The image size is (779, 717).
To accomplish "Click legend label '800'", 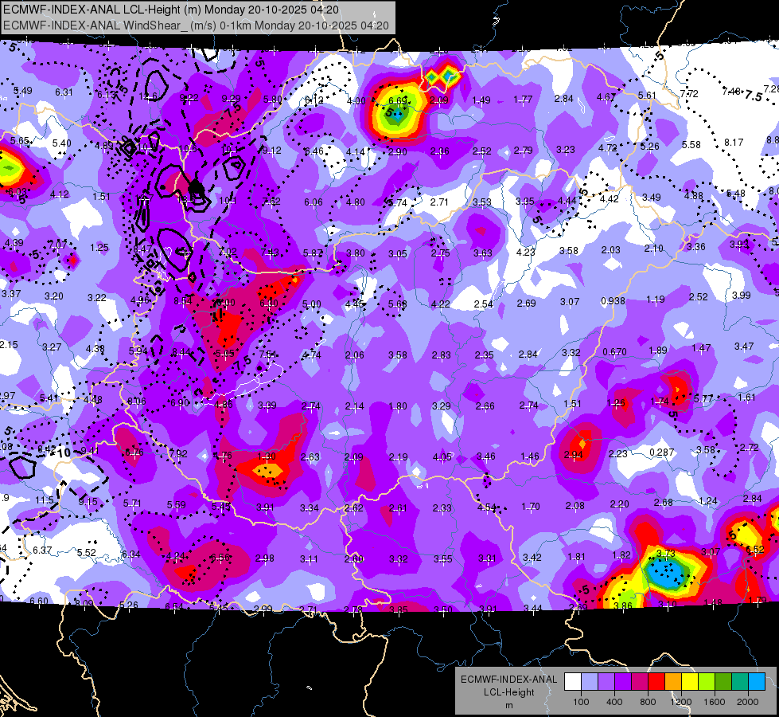I will click(x=648, y=702).
